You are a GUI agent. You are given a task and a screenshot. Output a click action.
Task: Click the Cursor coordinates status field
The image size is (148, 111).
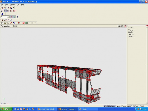(134, 106)
